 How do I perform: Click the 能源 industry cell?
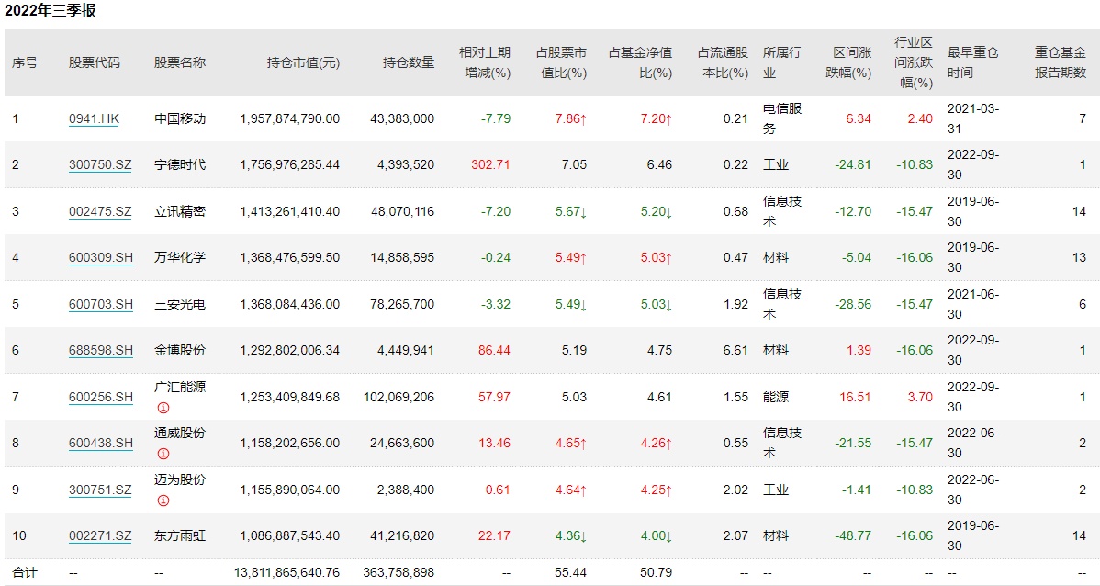coord(776,397)
